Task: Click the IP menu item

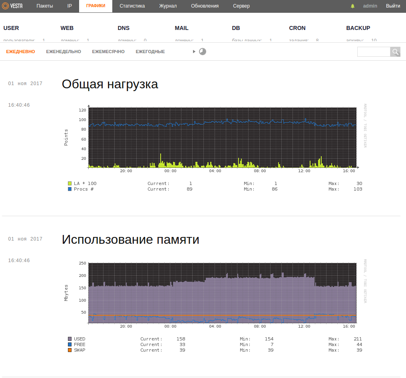Action: click(70, 6)
